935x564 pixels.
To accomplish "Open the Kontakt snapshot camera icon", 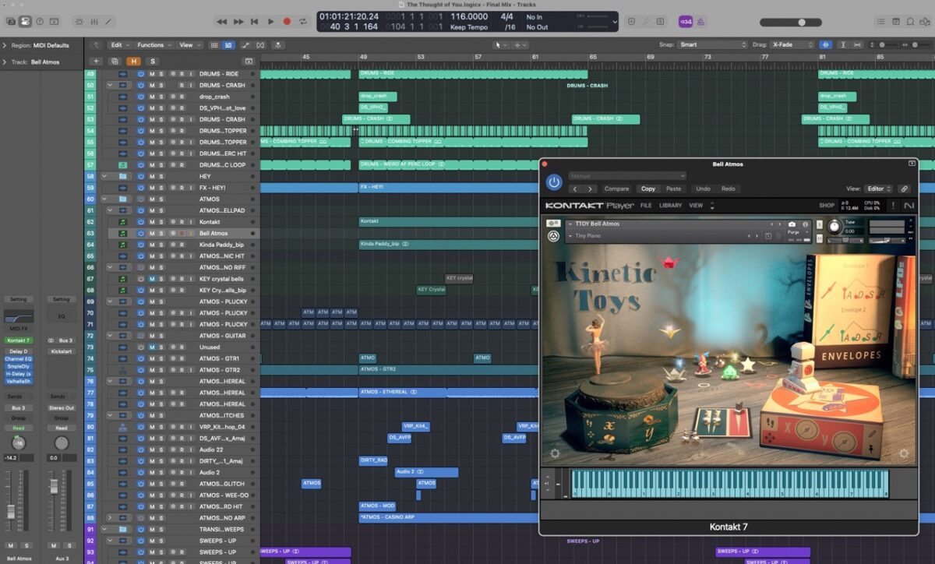I will coord(792,224).
